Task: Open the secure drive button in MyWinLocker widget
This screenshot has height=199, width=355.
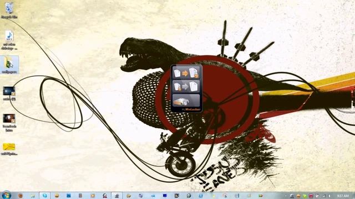Action: pyautogui.click(x=186, y=101)
